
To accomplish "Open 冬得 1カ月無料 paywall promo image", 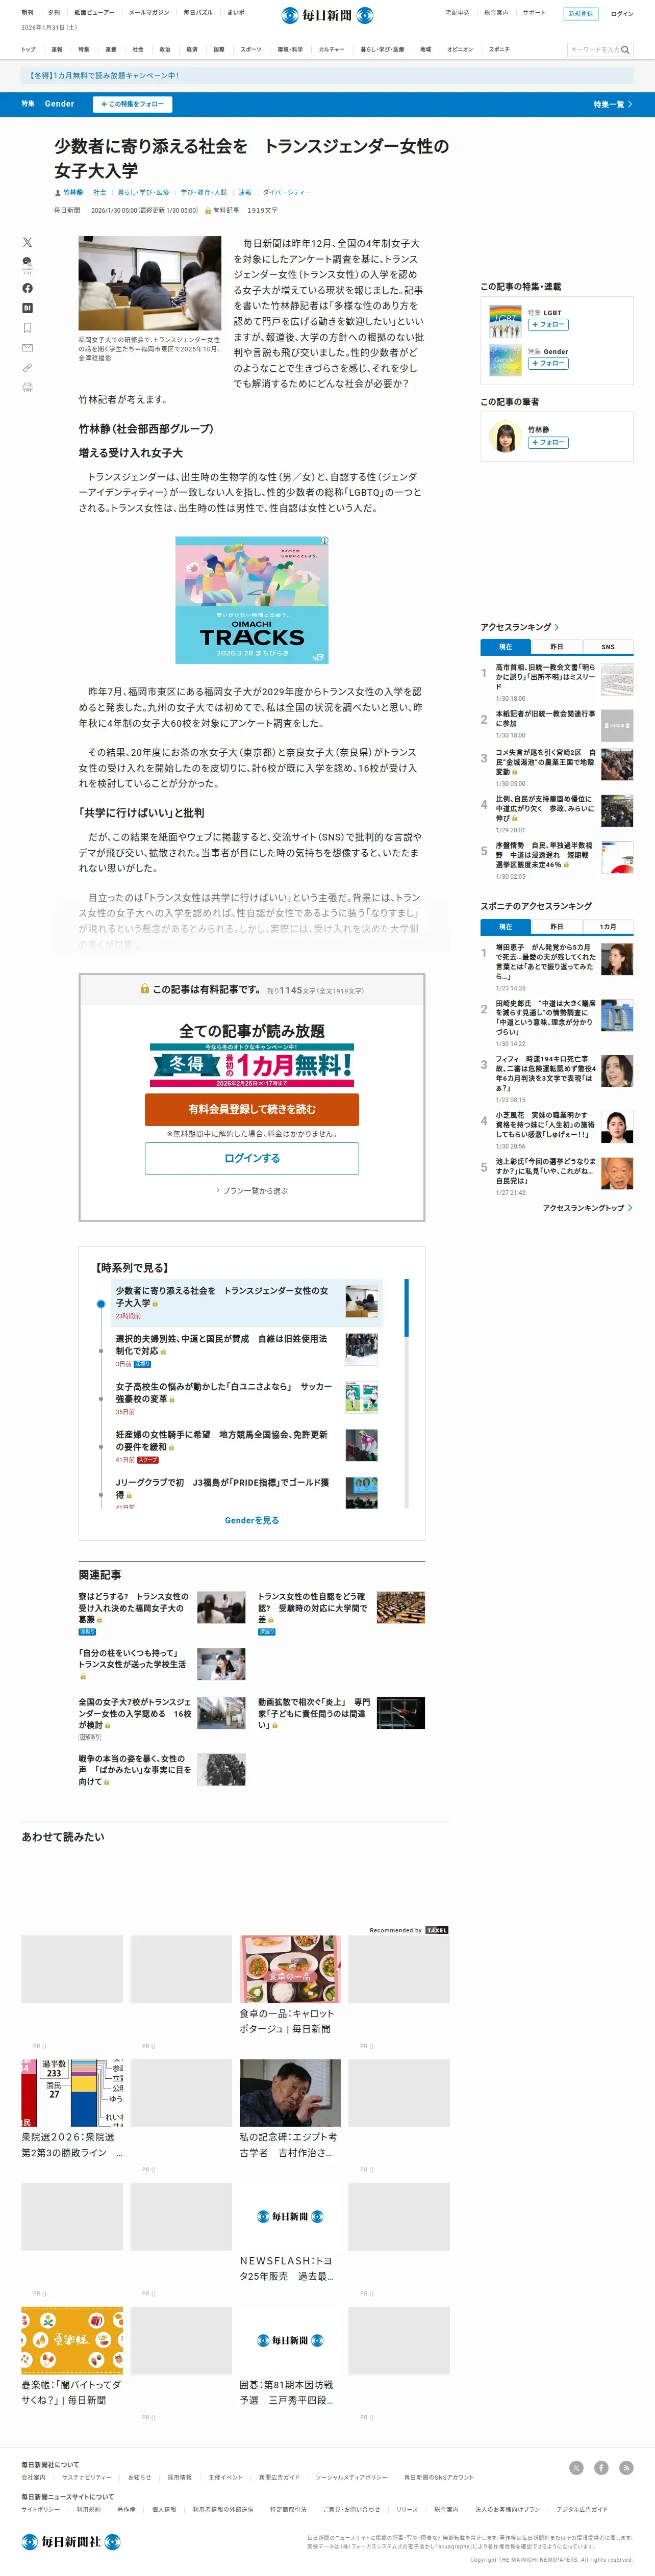I will [252, 1065].
